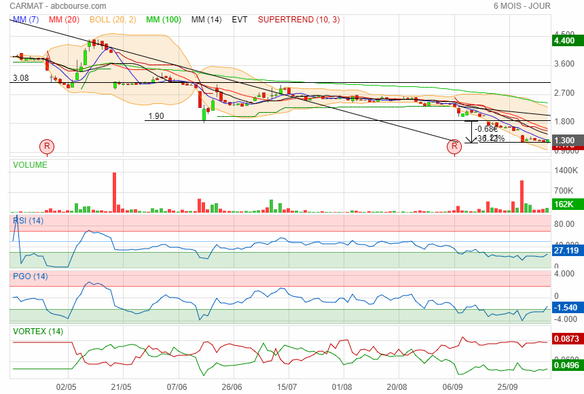The height and width of the screenshot is (394, 584).
Task: Click the EVT events legend label
Action: [x=240, y=20]
